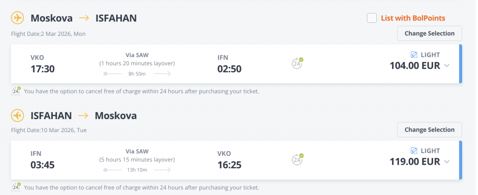
Task: Click LIGHT fare edit icon on 119.00 EUR flight
Action: [x=414, y=151]
